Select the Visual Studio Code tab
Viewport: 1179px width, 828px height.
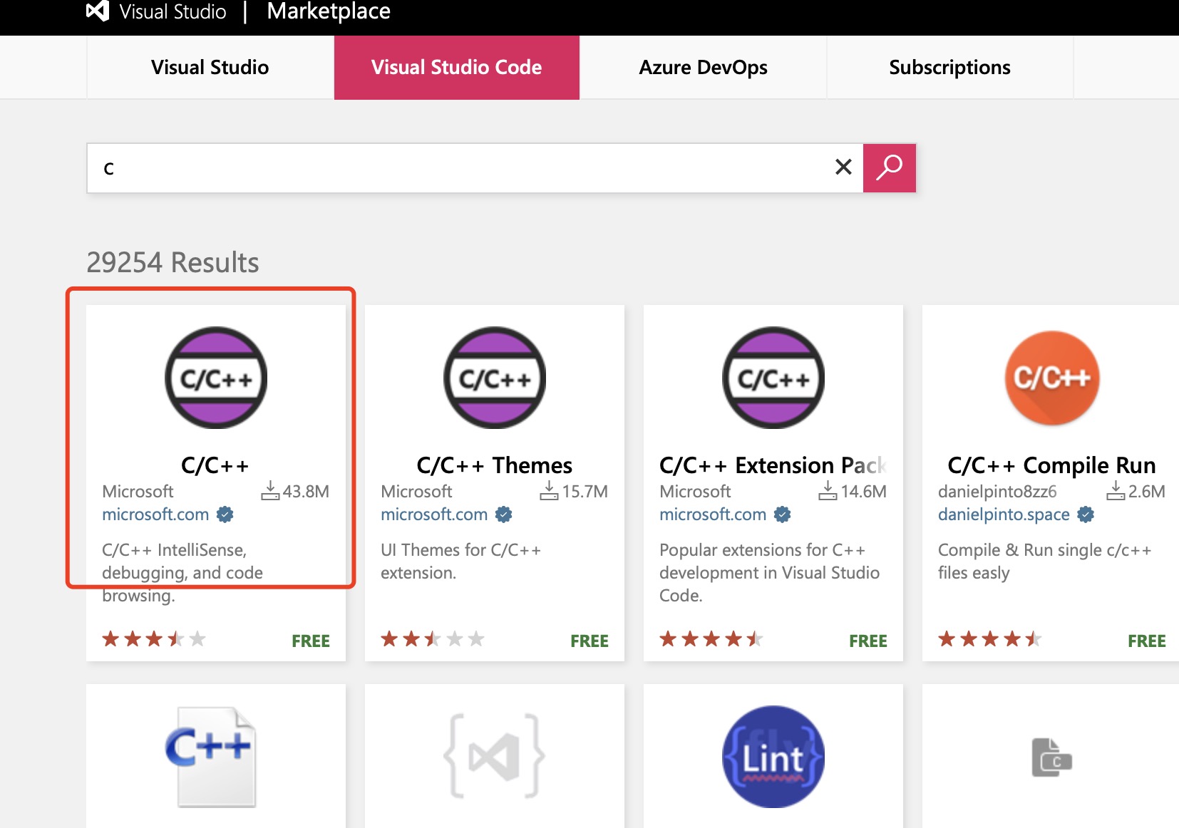tap(457, 68)
